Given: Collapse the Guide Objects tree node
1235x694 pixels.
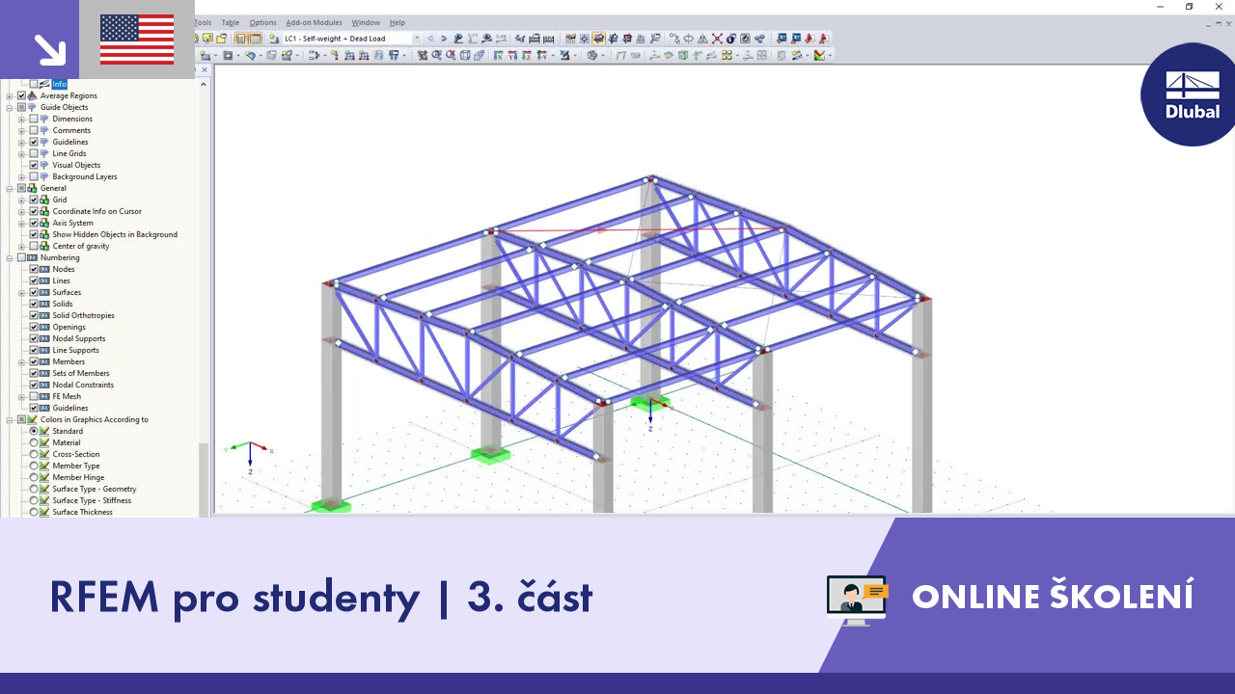Looking at the screenshot, I should (x=10, y=107).
